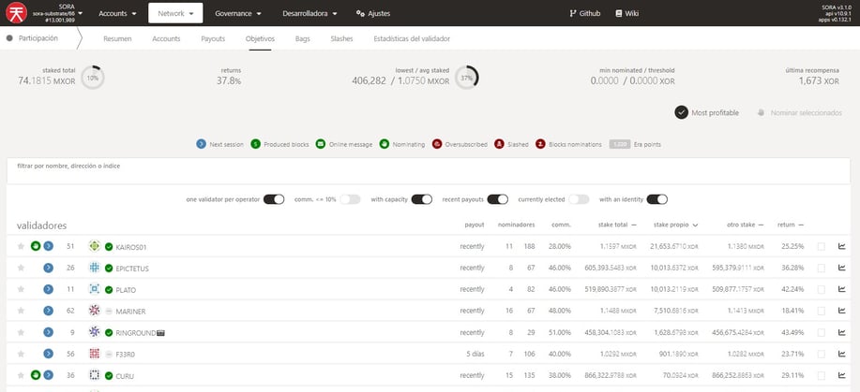
Task: Sort by stake propio column
Action: 675,225
